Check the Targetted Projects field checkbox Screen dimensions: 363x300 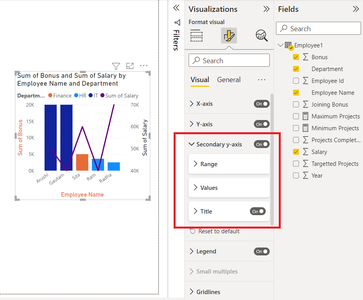[x=296, y=164]
